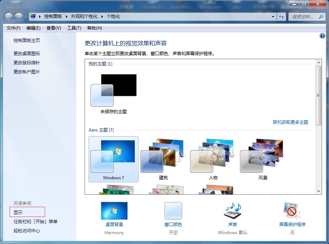
Task: Open the 显示 link in sidebar
Action: click(18, 212)
